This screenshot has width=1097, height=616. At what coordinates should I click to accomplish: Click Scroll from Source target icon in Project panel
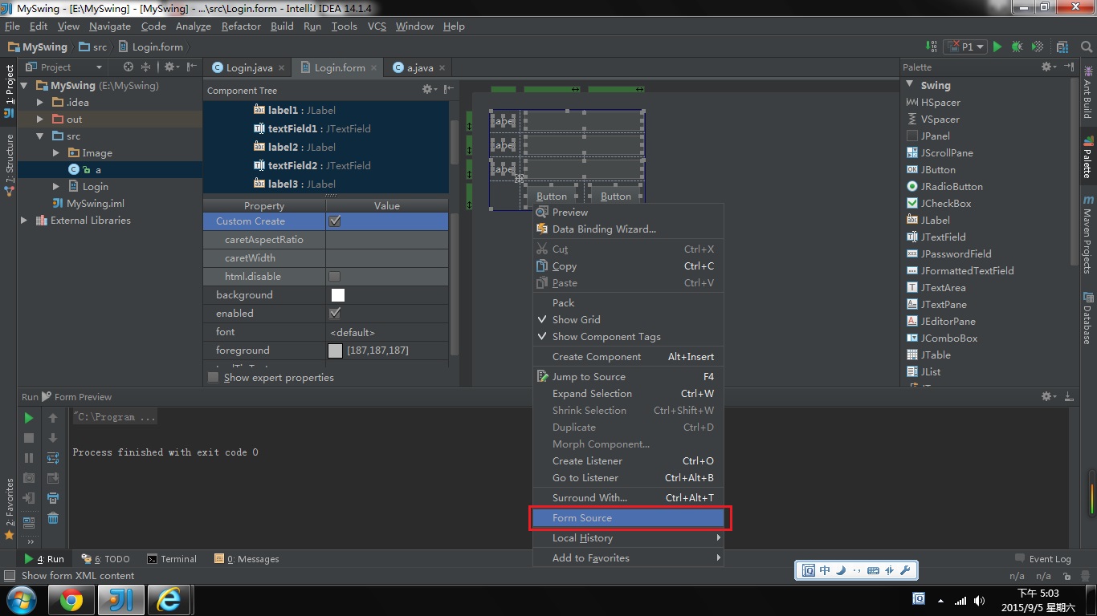pos(128,67)
